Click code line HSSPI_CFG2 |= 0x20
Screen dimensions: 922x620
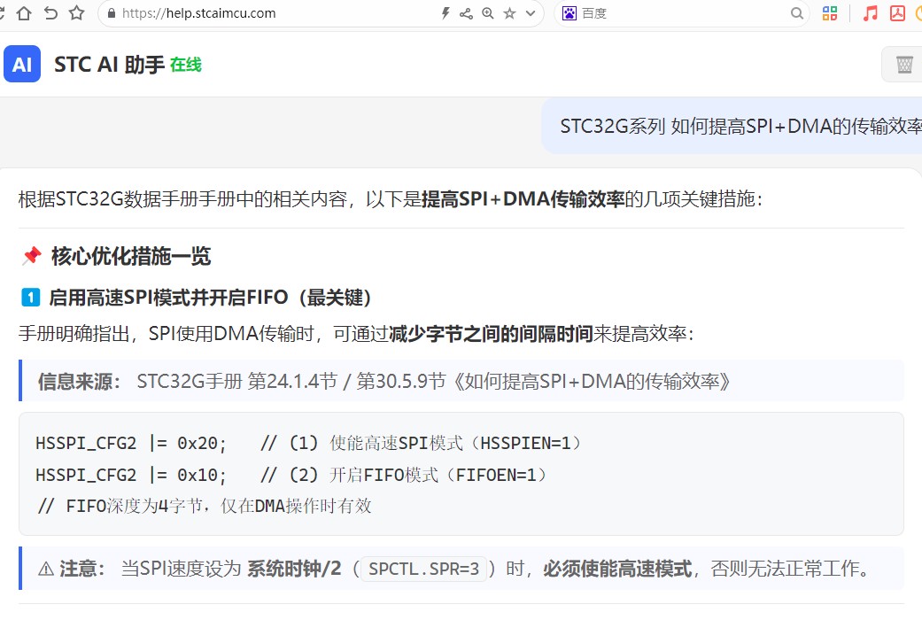click(x=309, y=443)
